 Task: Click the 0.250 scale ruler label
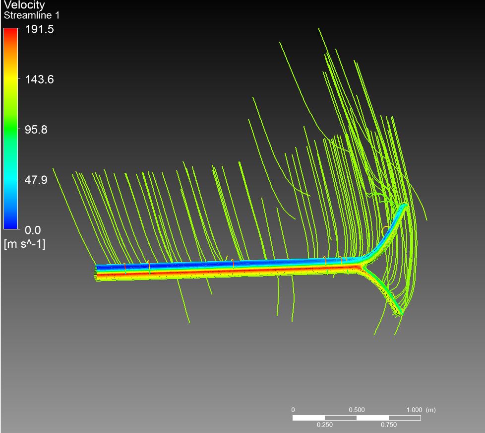325,425
